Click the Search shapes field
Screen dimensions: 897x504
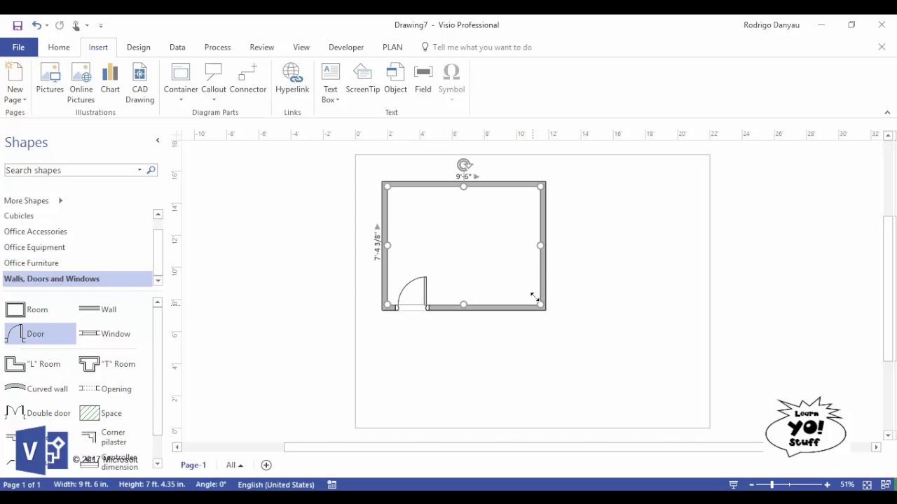point(69,170)
